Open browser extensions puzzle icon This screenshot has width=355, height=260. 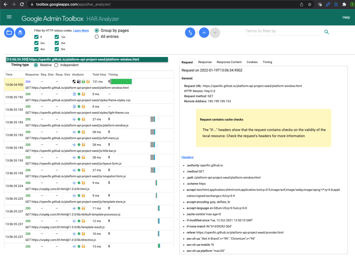tap(344, 4)
